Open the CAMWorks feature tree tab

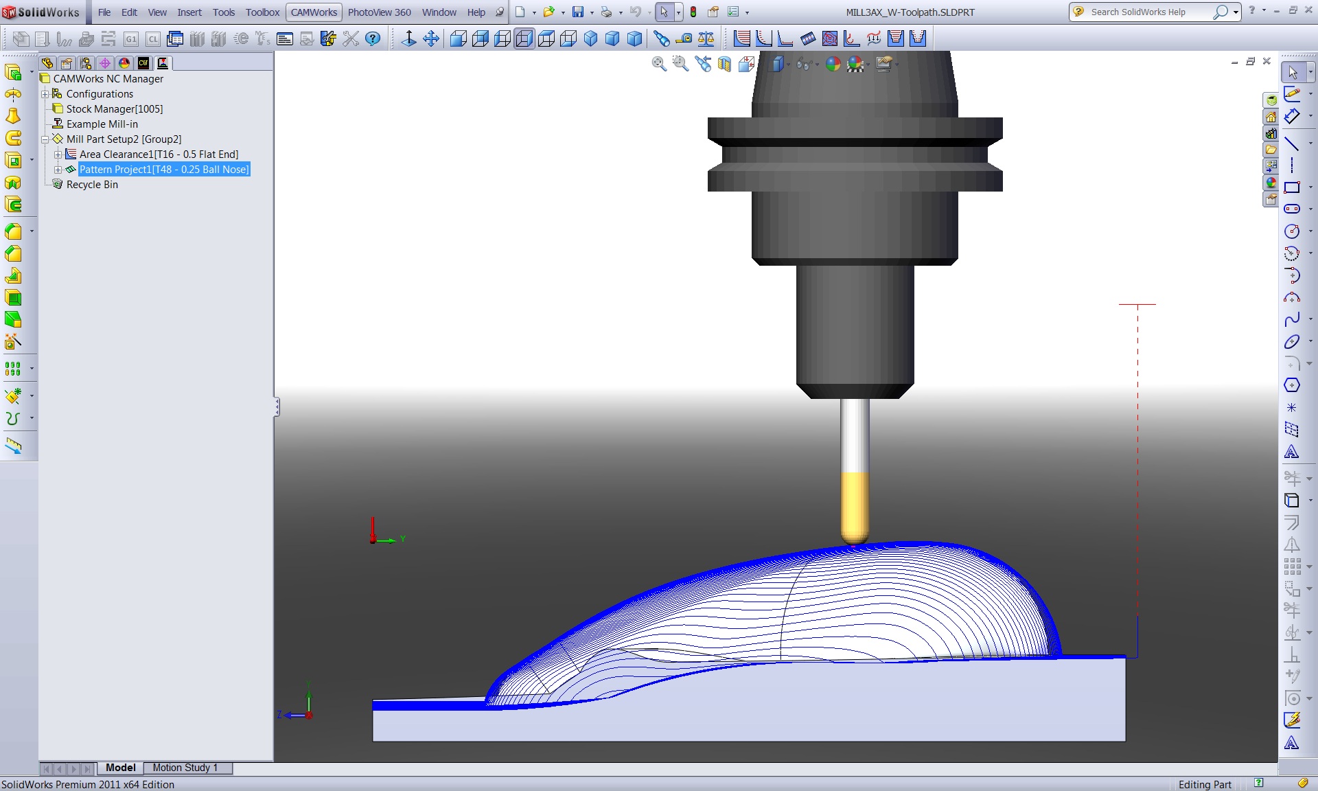pyautogui.click(x=143, y=63)
